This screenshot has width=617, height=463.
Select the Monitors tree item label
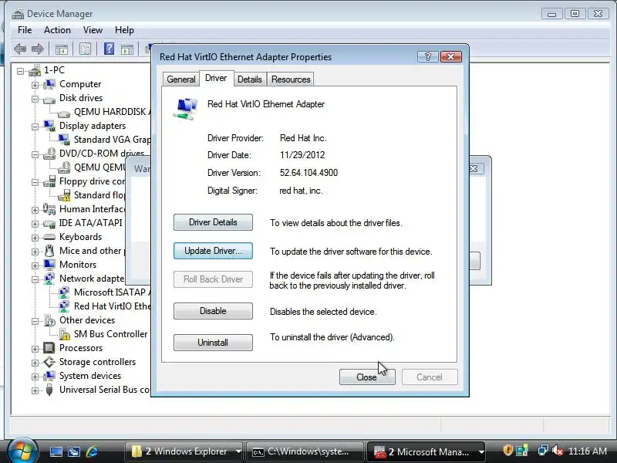(x=78, y=265)
